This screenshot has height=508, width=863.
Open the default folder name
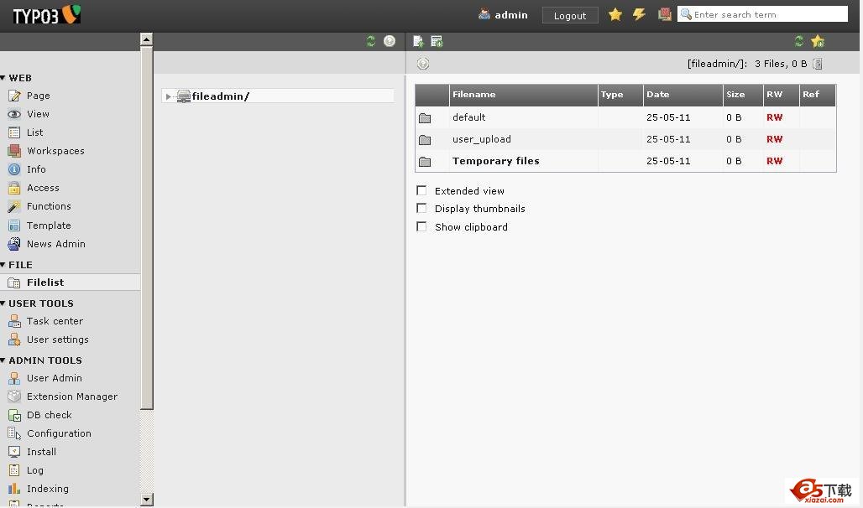(469, 117)
